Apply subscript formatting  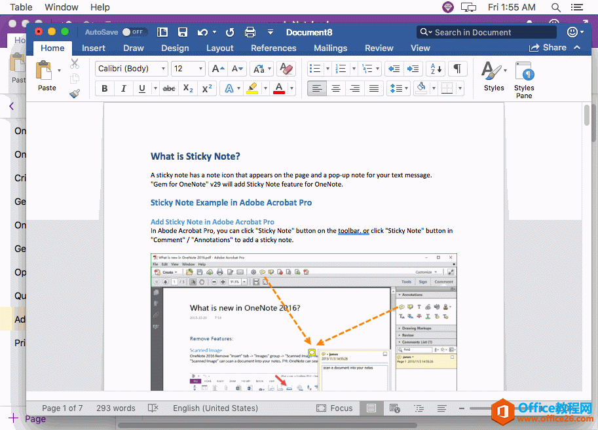[188, 88]
